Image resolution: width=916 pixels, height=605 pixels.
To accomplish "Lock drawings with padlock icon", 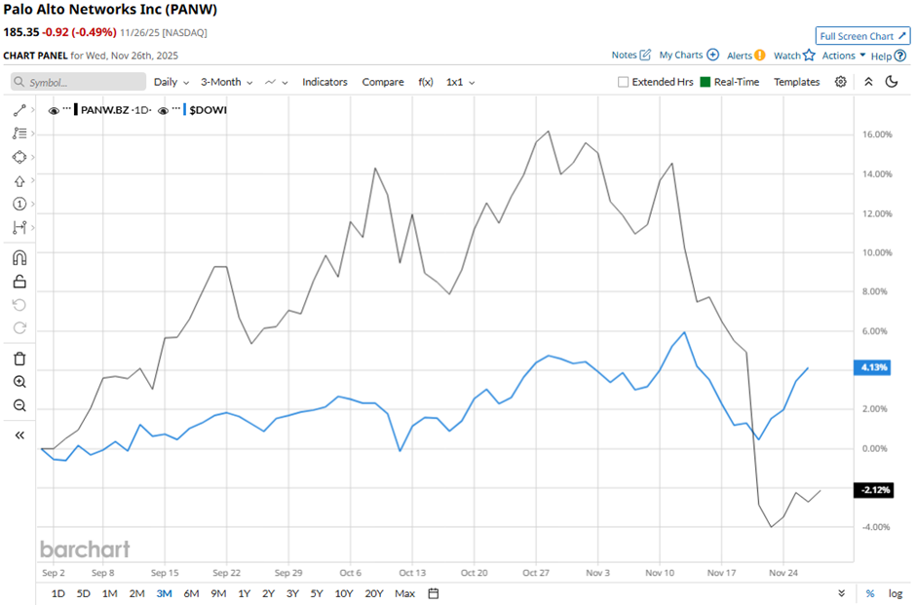I will point(19,282).
